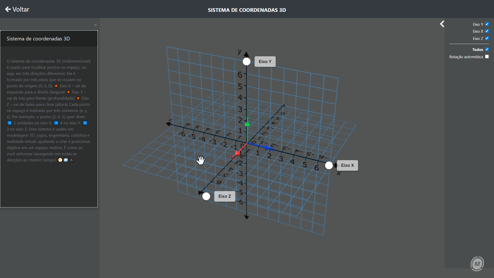Click the back arrow next to Voltar
494x278 pixels.
point(8,9)
